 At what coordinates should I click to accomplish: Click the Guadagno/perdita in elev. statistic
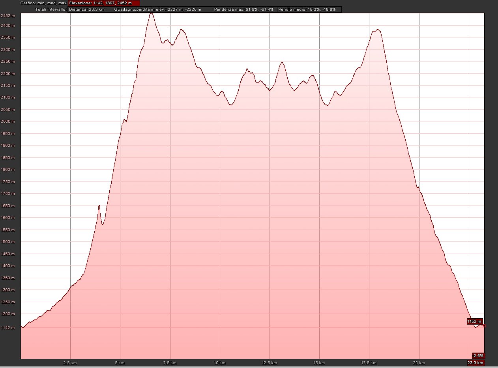pyautogui.click(x=163, y=9)
